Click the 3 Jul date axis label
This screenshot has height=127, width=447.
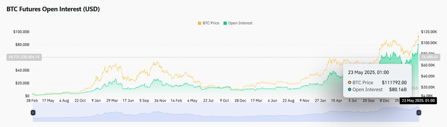[353, 101]
